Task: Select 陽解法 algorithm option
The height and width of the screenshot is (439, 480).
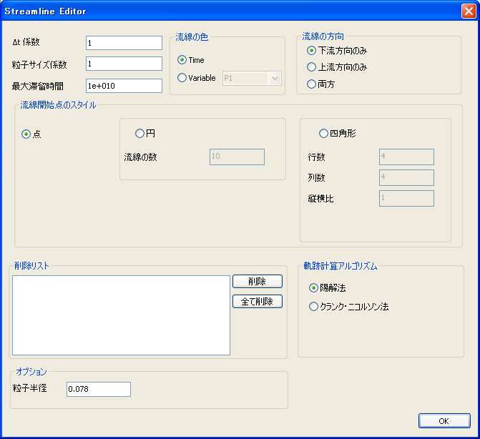Action: (313, 287)
